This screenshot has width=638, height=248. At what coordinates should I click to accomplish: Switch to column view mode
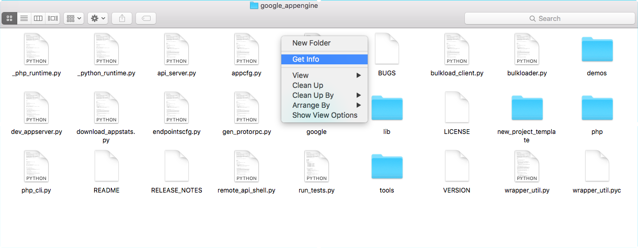click(38, 18)
